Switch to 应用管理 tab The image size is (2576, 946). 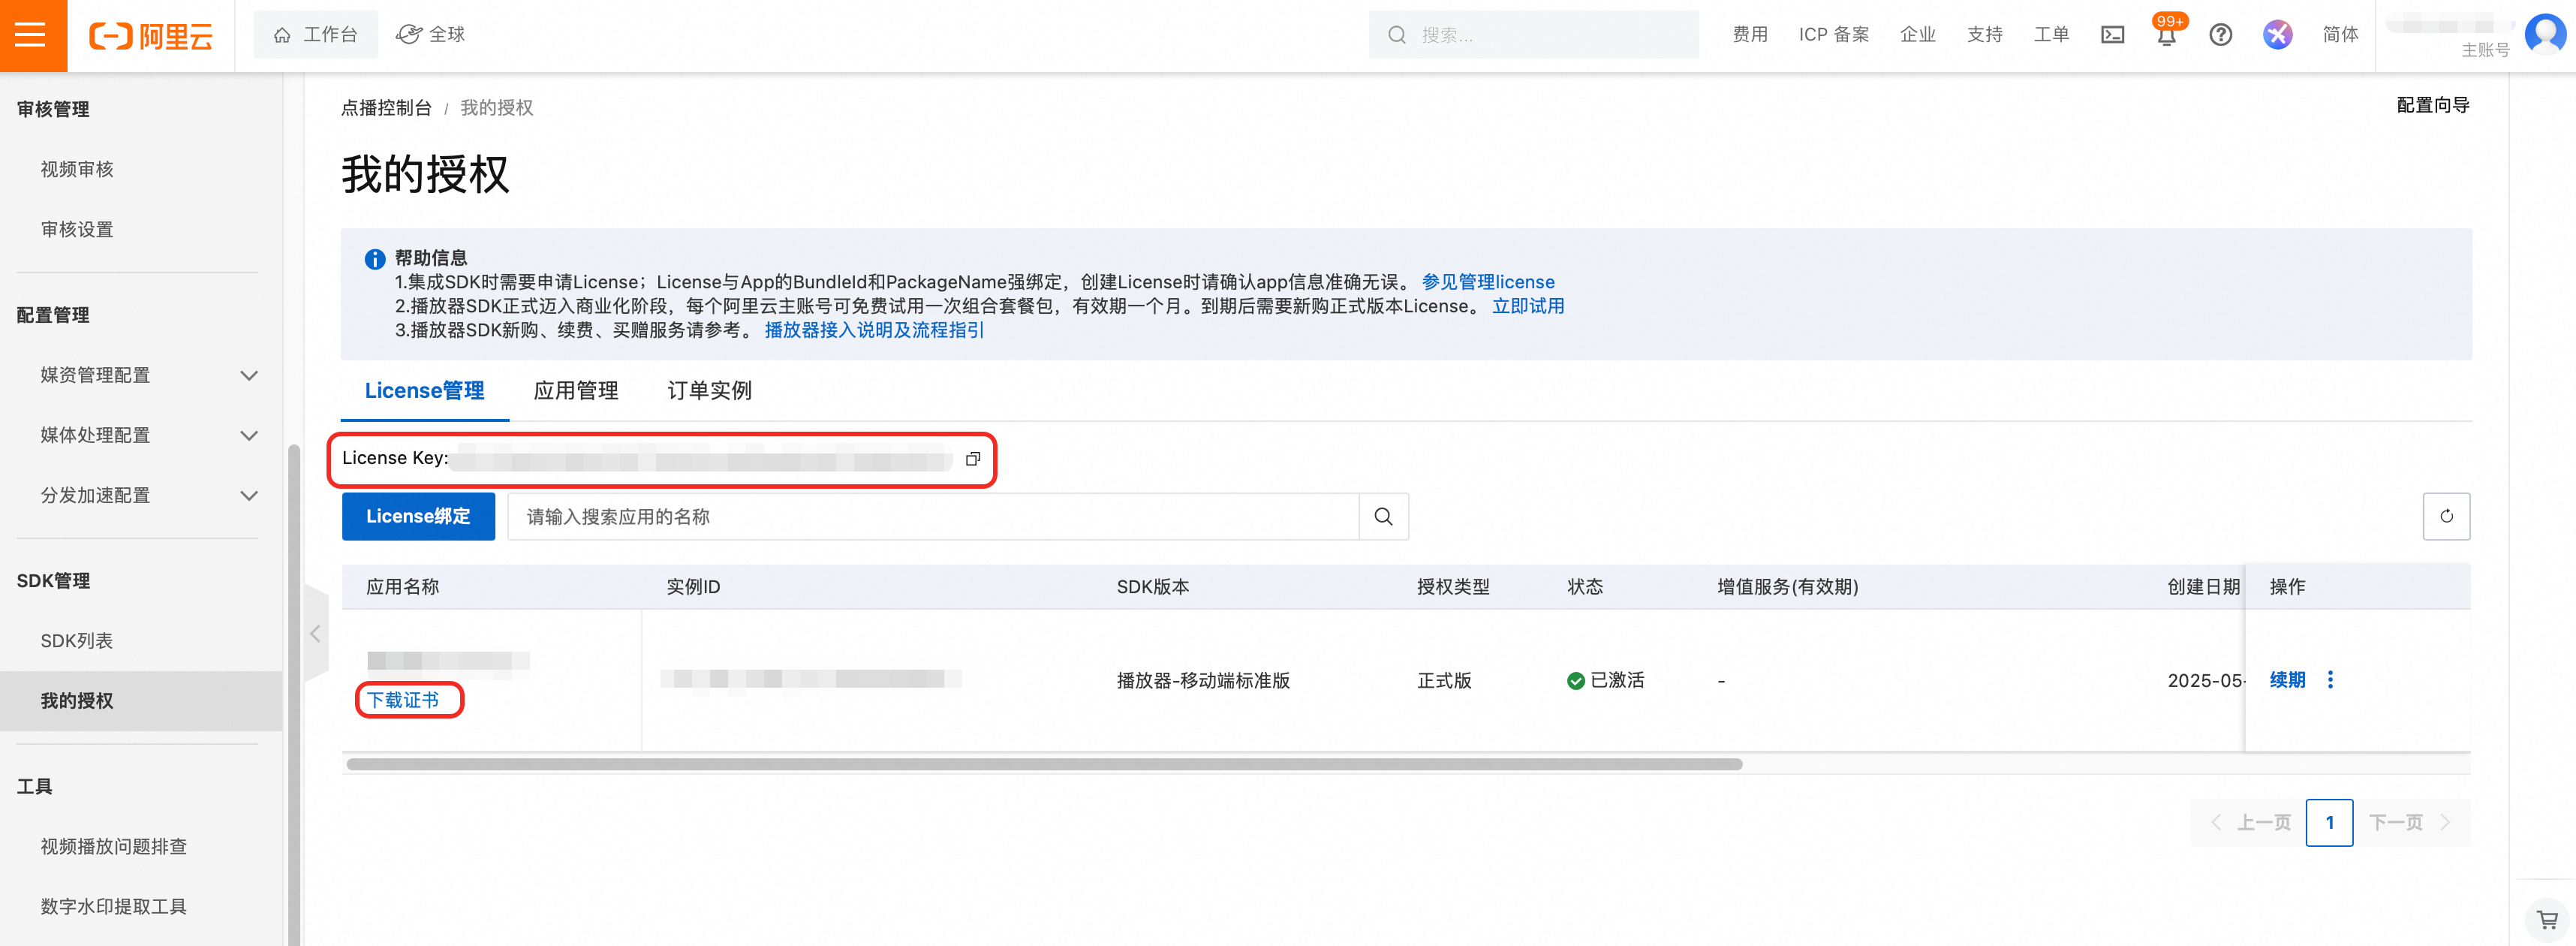tap(576, 391)
